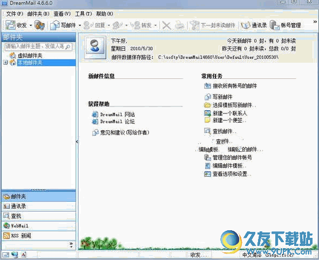Image resolution: width=319 pixels, height=260 pixels.
Task: Click the user avatar picture
Action: (x=96, y=48)
